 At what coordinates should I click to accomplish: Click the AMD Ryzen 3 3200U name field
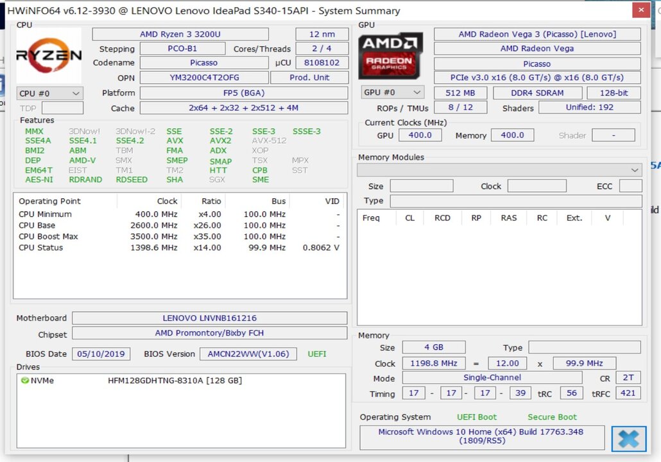point(180,34)
